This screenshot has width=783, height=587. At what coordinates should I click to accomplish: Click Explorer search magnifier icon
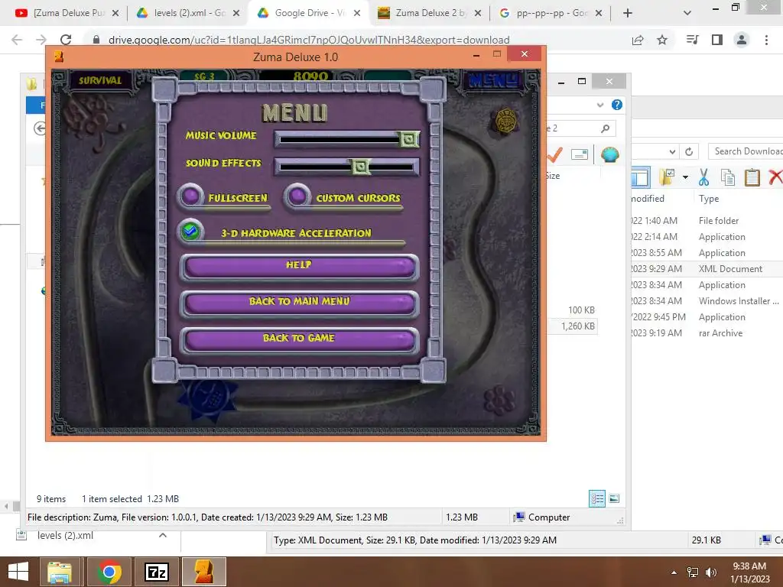[x=606, y=128]
